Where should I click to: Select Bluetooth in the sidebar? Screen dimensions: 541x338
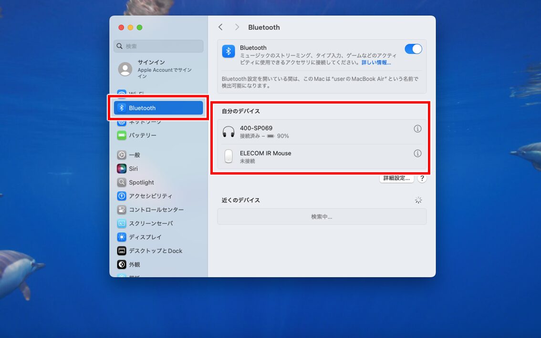[x=142, y=108]
